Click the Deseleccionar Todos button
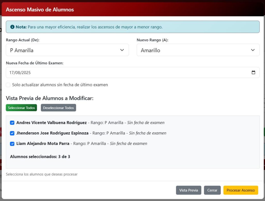Screen dimensions: 265x201 click(58, 108)
